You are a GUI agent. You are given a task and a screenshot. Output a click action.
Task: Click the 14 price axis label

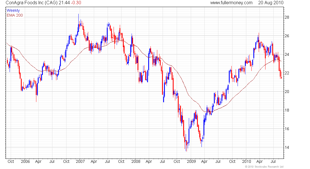[x=287, y=147]
